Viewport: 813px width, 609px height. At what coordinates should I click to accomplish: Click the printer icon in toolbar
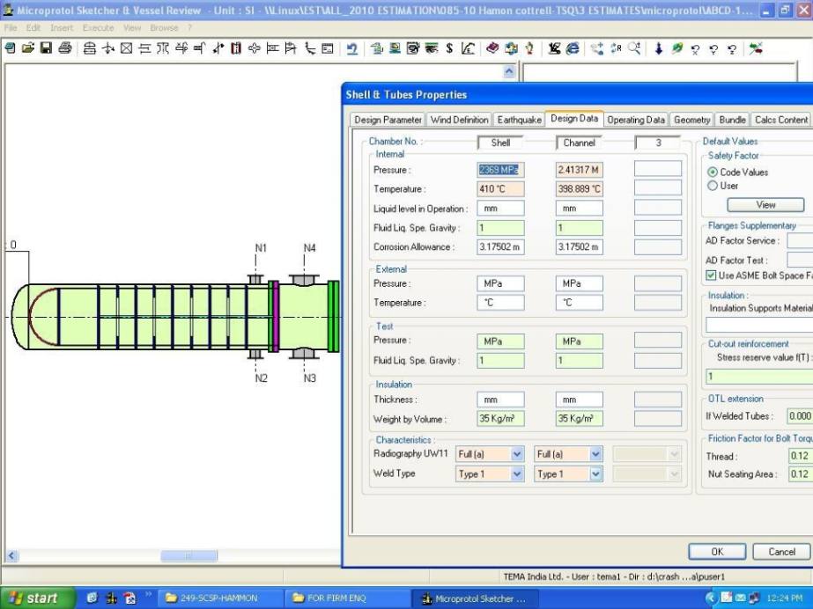click(64, 48)
